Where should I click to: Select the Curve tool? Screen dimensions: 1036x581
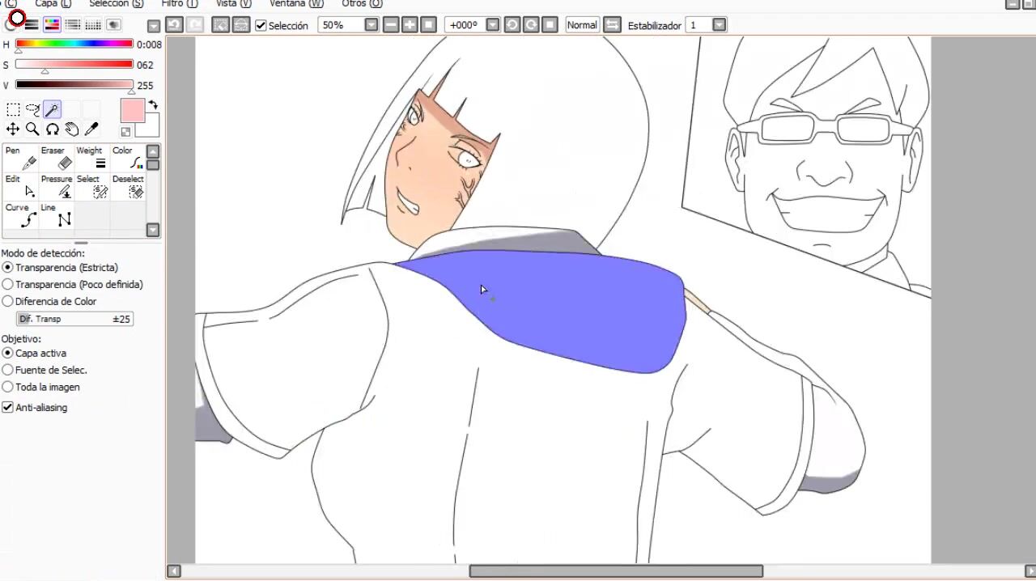pyautogui.click(x=21, y=215)
